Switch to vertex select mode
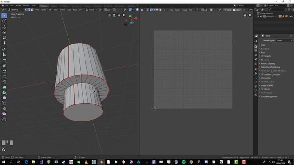This screenshot has height=165, width=294. 26,10
